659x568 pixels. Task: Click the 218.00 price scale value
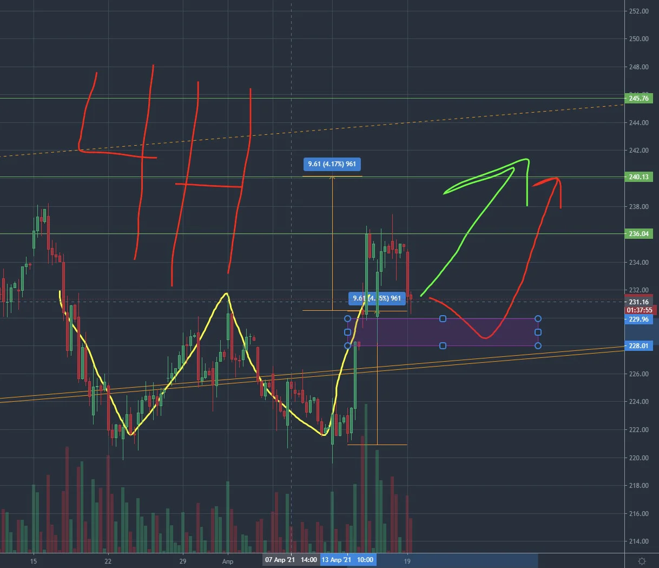[x=638, y=486]
